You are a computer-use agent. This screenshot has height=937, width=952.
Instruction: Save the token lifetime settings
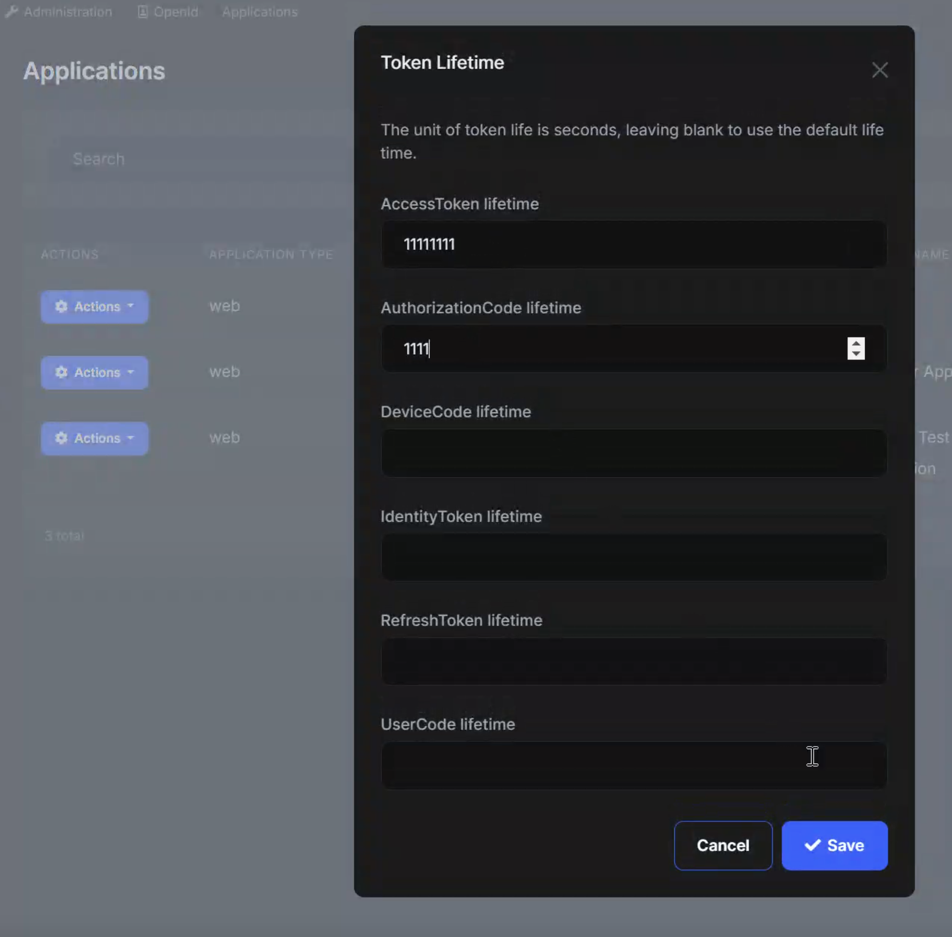[834, 845]
